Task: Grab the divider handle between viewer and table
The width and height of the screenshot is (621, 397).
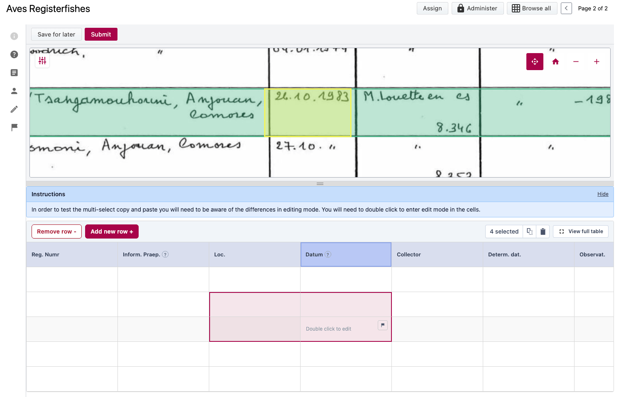Action: [x=320, y=184]
